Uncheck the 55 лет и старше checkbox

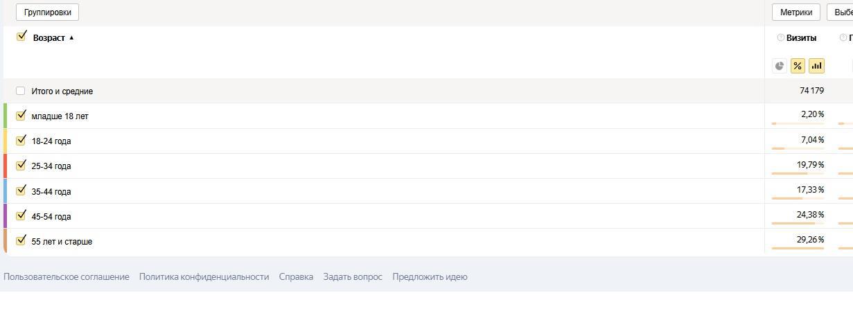click(21, 240)
